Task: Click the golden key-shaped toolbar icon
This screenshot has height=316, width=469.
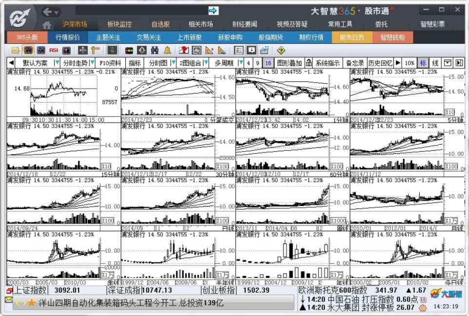Action: (96, 50)
